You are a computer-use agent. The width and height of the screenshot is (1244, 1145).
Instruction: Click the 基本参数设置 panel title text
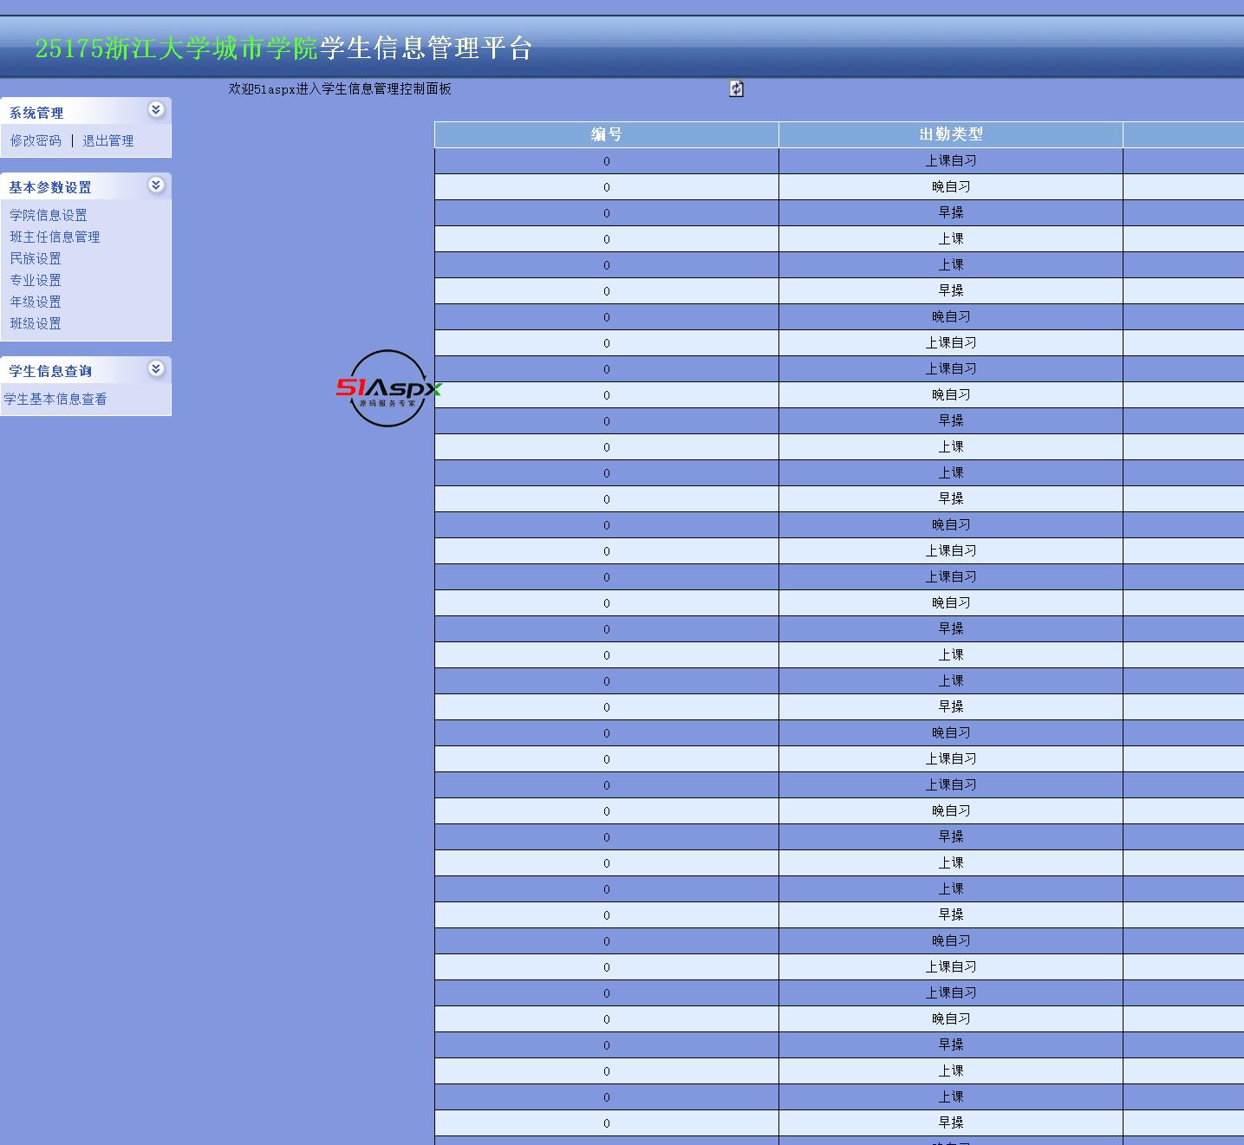tap(50, 187)
